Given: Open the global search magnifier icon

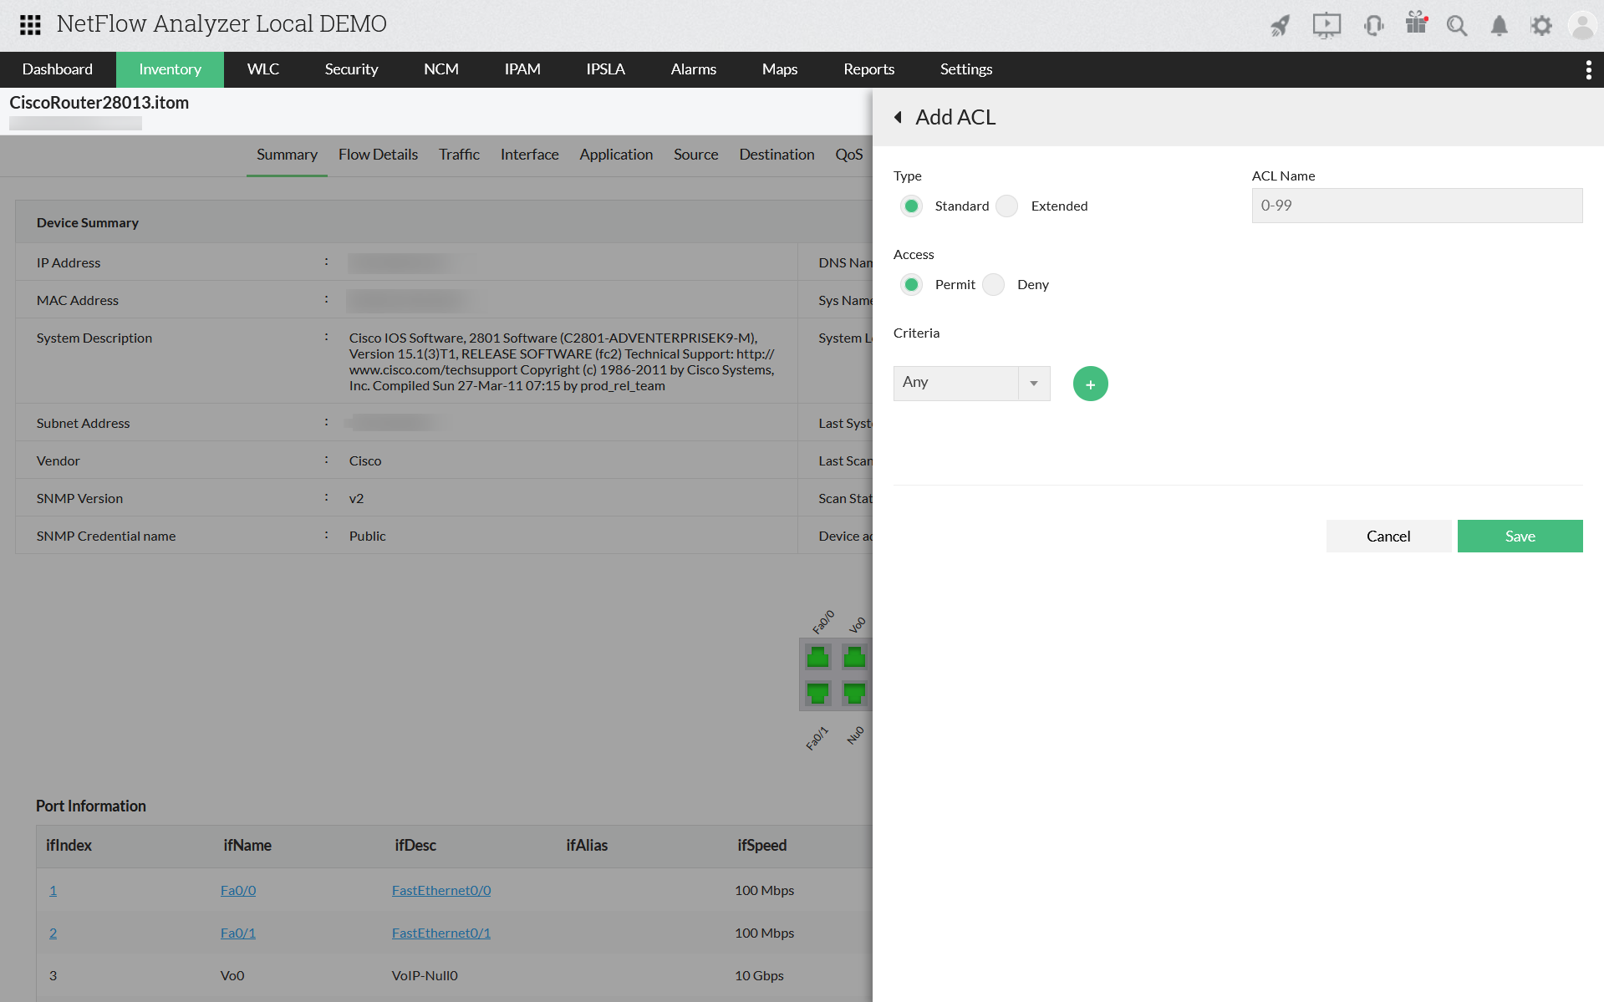Looking at the screenshot, I should tap(1457, 25).
